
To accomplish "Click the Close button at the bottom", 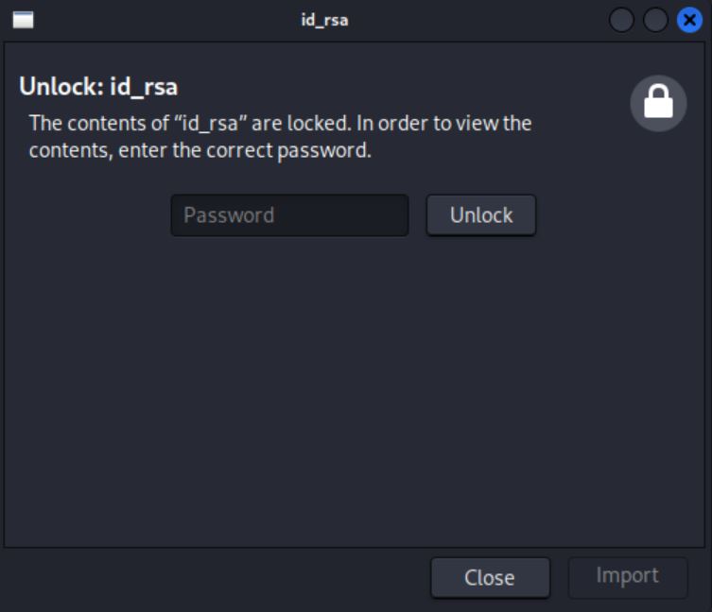I will coord(490,577).
